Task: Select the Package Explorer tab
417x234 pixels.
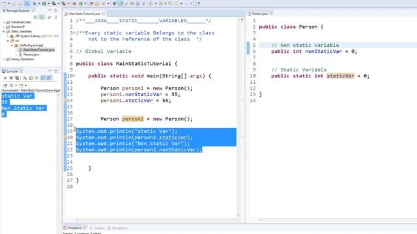Action: pos(18,10)
